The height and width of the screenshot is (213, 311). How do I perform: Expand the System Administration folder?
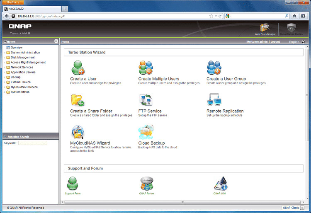(x=5, y=53)
